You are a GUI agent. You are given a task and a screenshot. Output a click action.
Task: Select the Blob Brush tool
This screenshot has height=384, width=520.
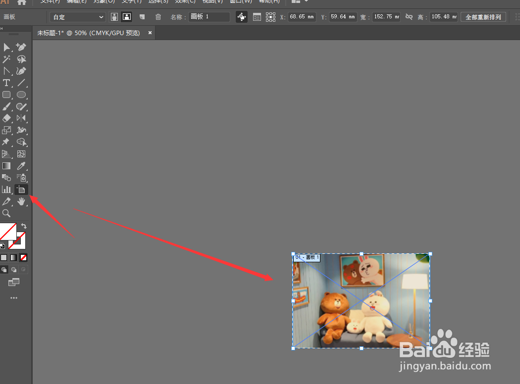21,107
